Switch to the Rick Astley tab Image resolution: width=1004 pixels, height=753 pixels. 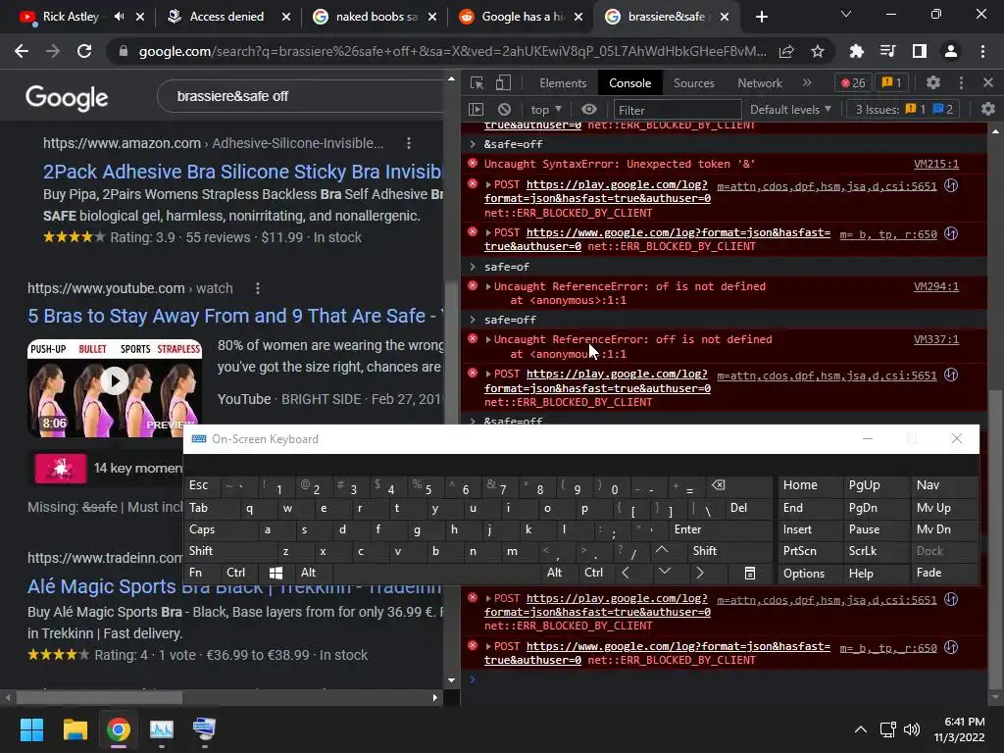click(x=71, y=17)
